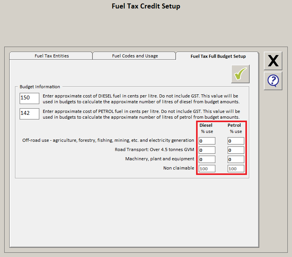292x257 pixels.
Task: Click the 'Off-road use - agriculture' label
Action: pyautogui.click(x=108, y=140)
